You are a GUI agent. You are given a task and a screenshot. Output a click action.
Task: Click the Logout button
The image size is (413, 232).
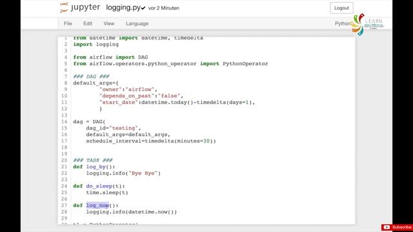[341, 8]
